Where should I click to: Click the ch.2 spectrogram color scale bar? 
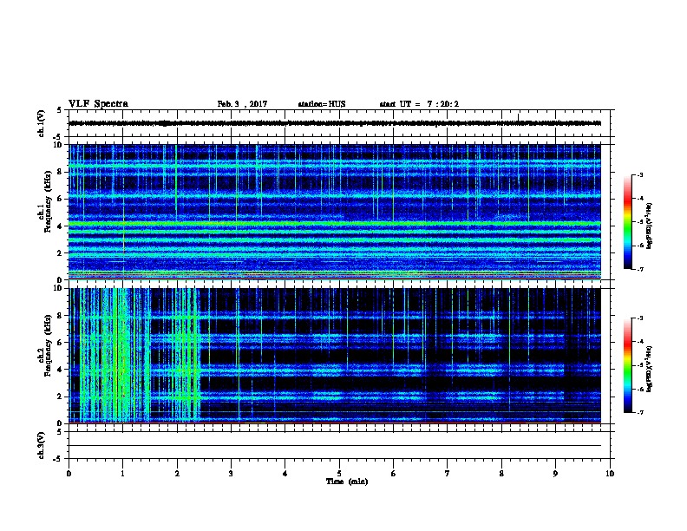(628, 365)
